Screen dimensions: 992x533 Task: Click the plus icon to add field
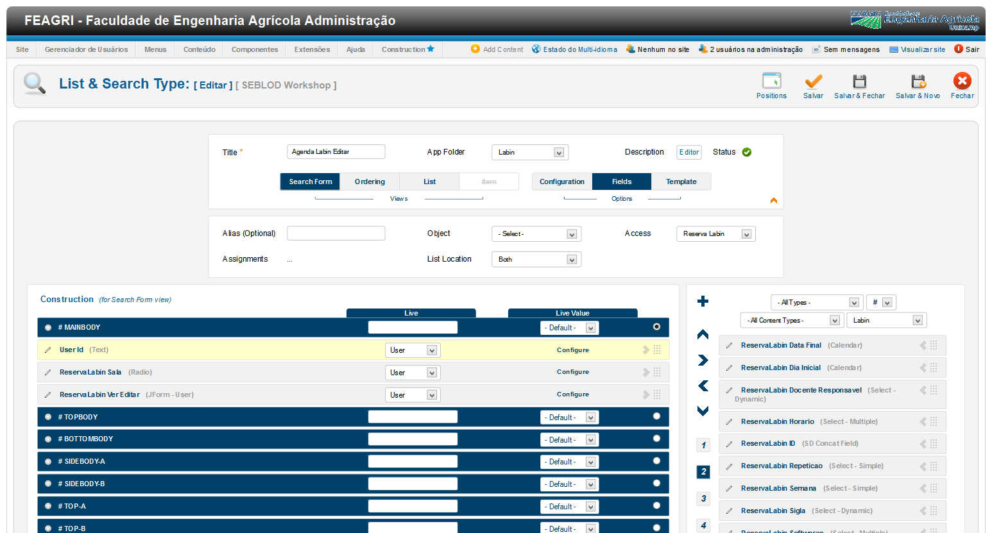click(x=703, y=301)
